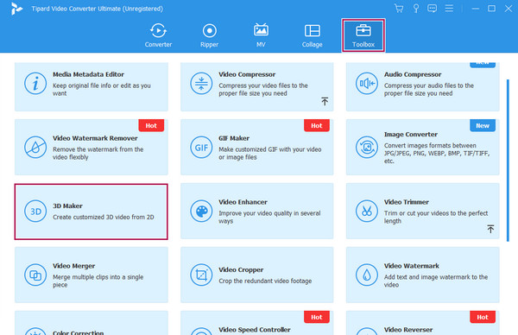
Task: Click Hot badge on Video Speed Controller
Action: click(317, 317)
